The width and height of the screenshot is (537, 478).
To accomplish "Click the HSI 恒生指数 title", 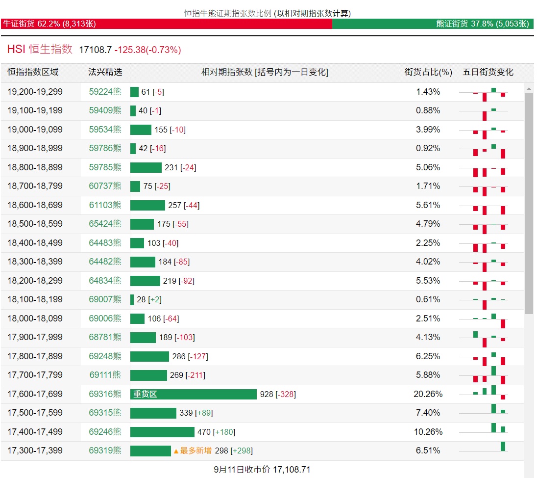I will click(x=40, y=50).
